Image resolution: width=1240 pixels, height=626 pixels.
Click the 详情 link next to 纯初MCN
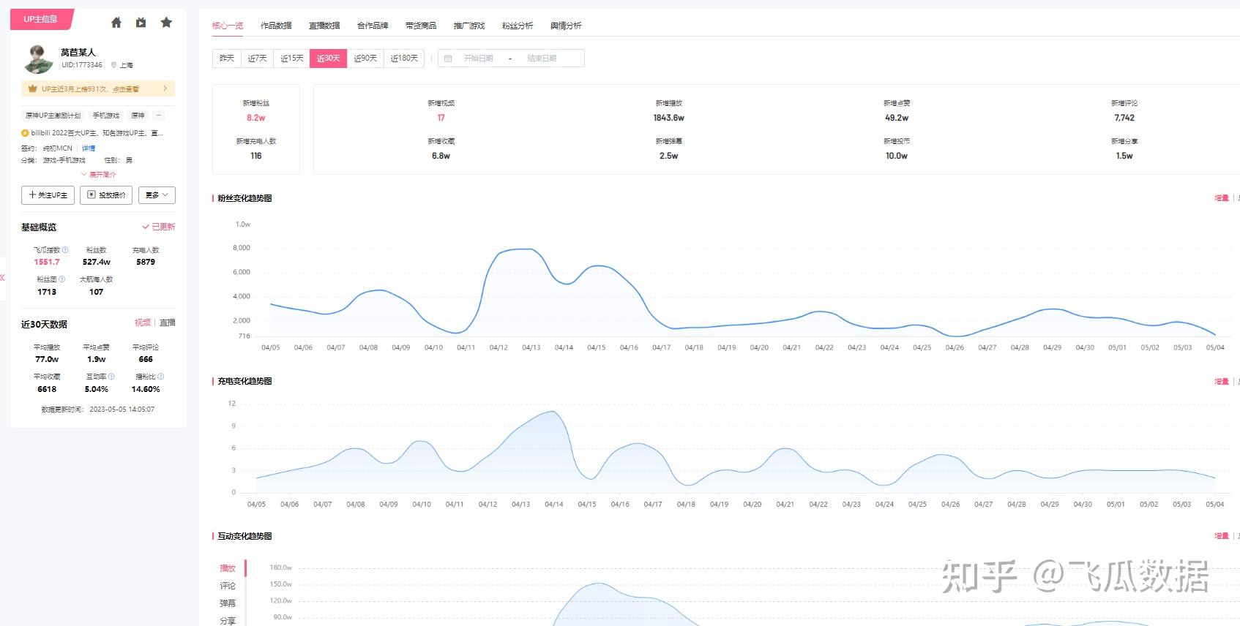pyautogui.click(x=89, y=148)
